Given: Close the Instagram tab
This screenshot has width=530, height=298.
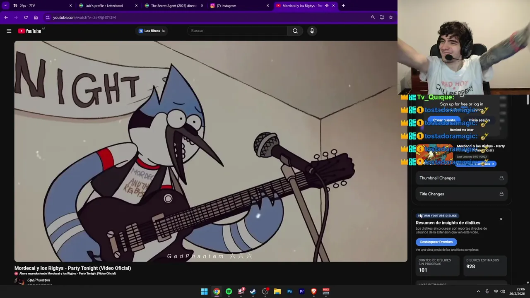Looking at the screenshot, I should 267,6.
